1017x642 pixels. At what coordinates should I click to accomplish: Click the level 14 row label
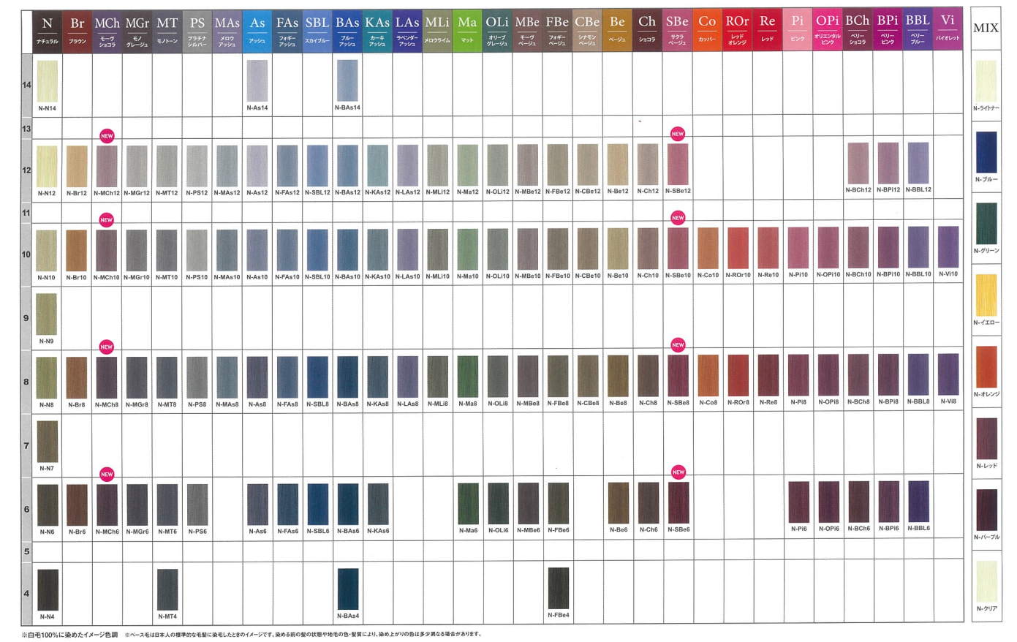(26, 85)
